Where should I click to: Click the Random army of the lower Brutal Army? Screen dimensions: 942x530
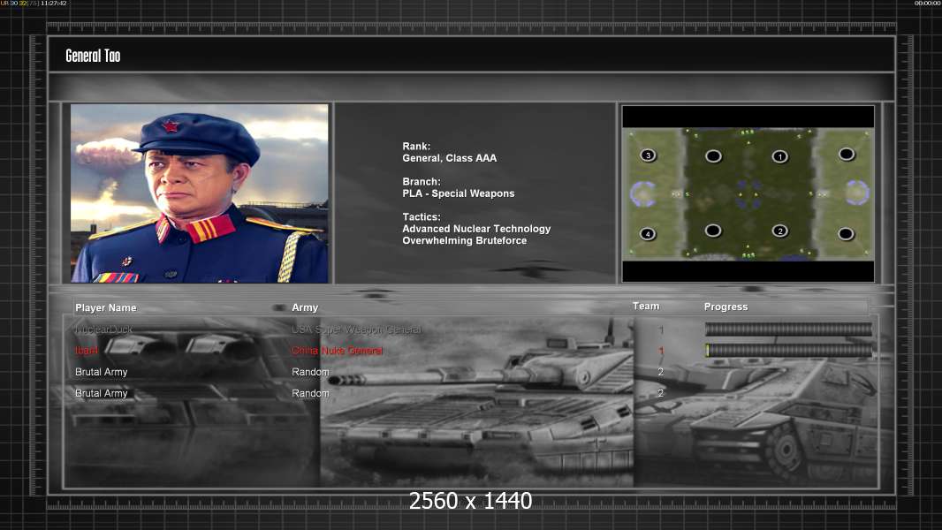310,393
